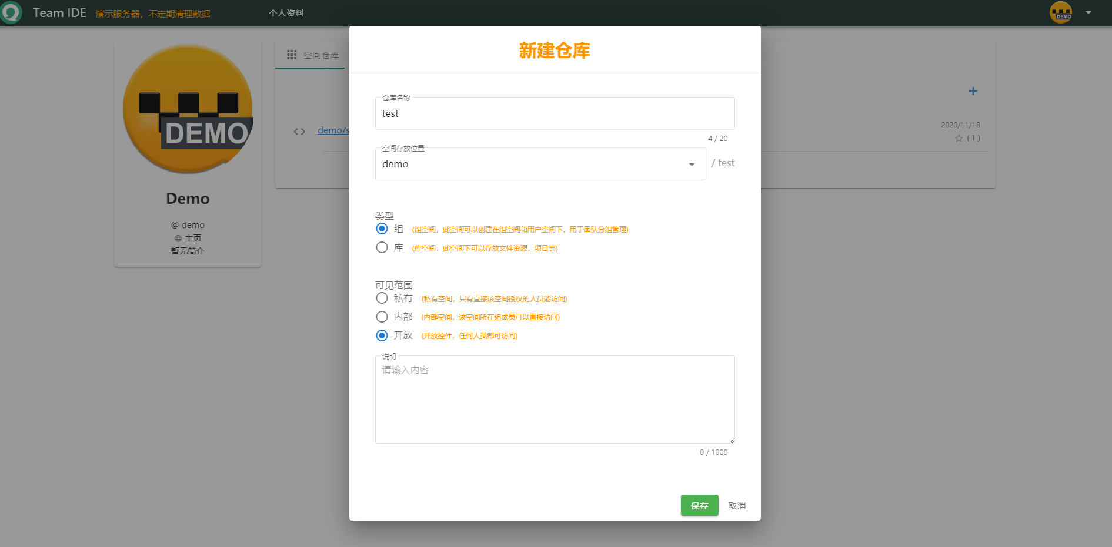Click the 保存 save button

tap(699, 505)
